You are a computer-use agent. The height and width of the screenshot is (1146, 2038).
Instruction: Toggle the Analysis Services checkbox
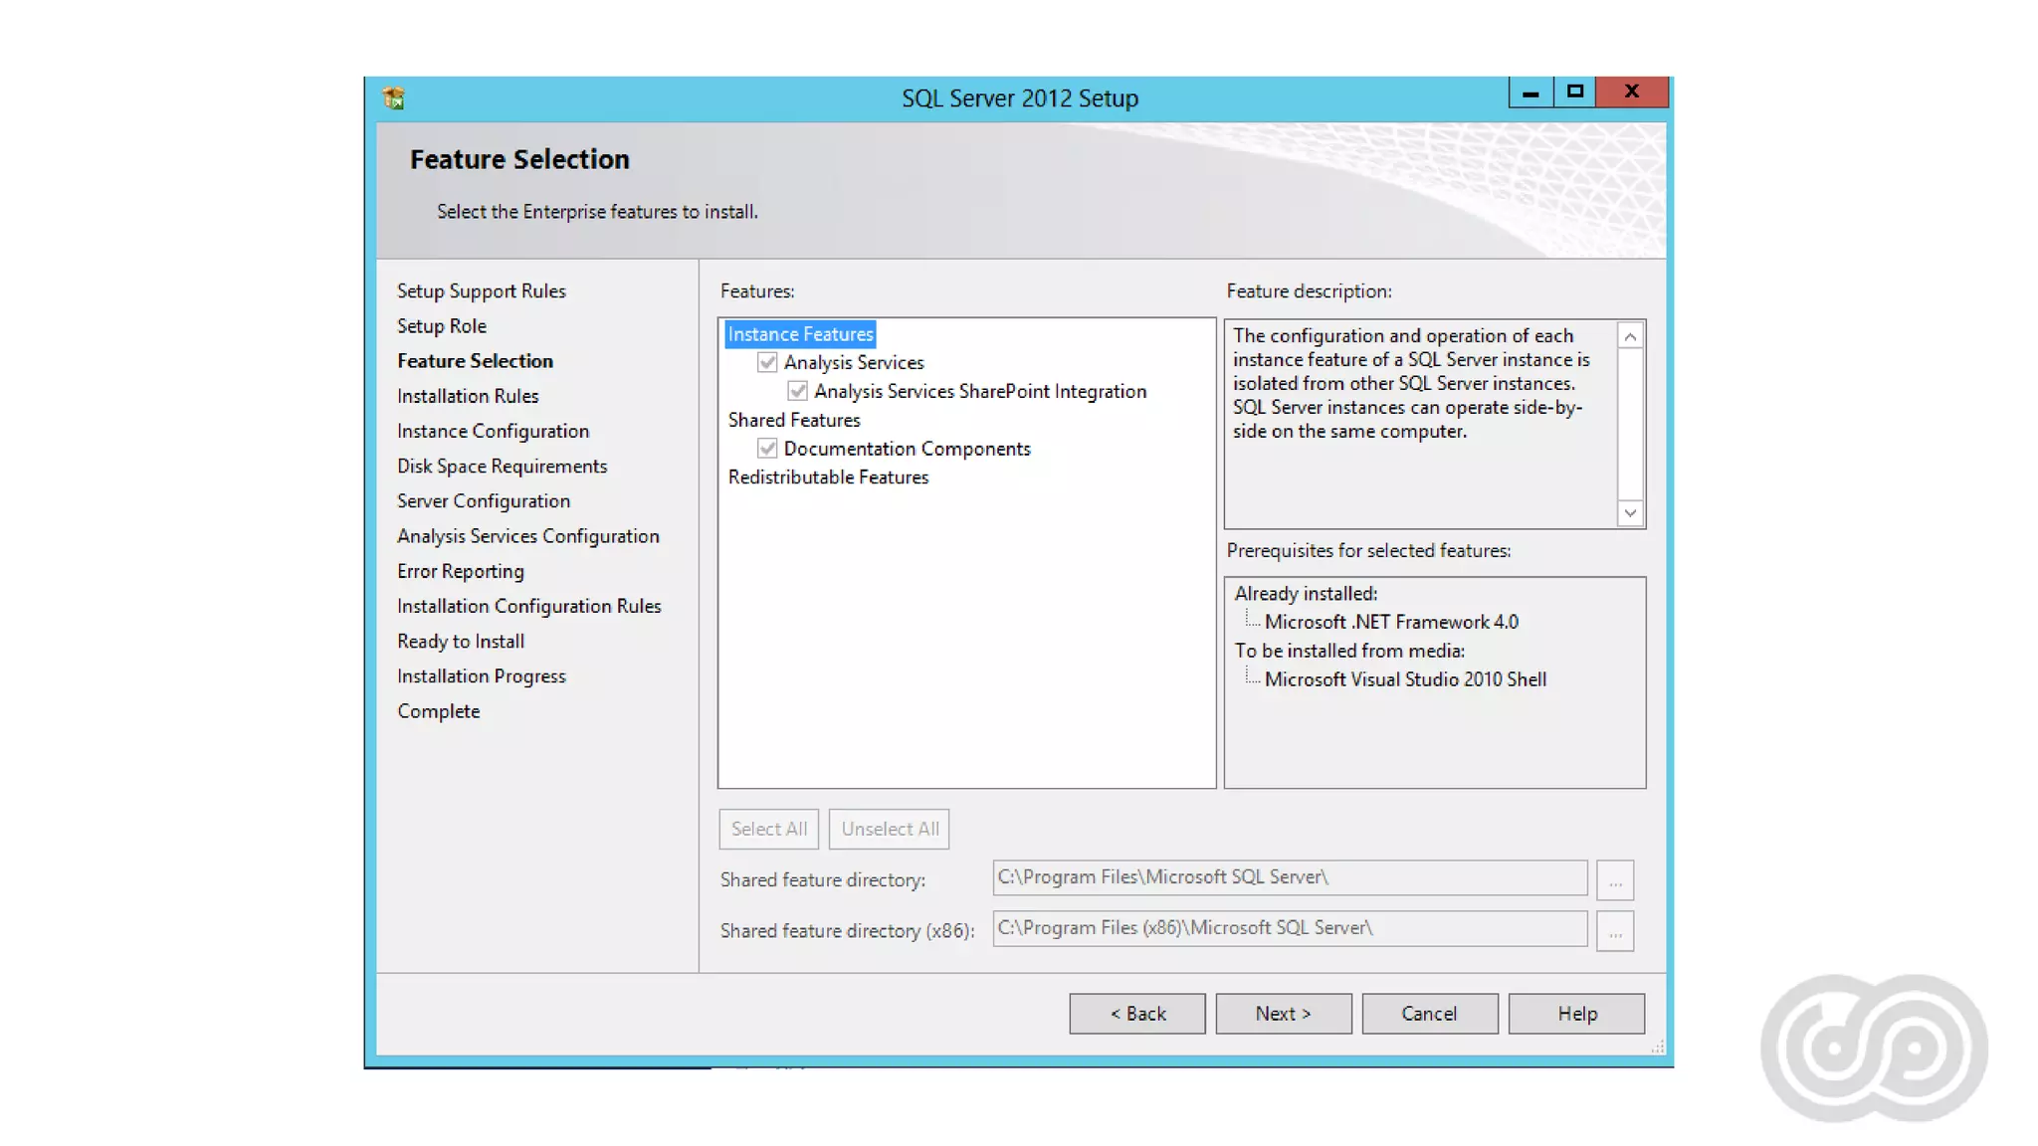[767, 362]
